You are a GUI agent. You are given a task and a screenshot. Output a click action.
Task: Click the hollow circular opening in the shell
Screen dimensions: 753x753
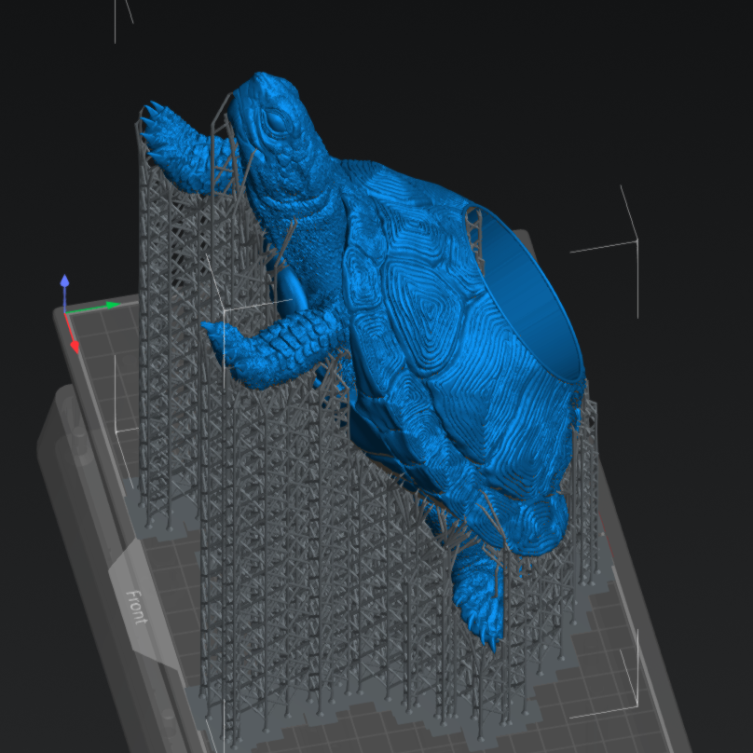pos(528,295)
